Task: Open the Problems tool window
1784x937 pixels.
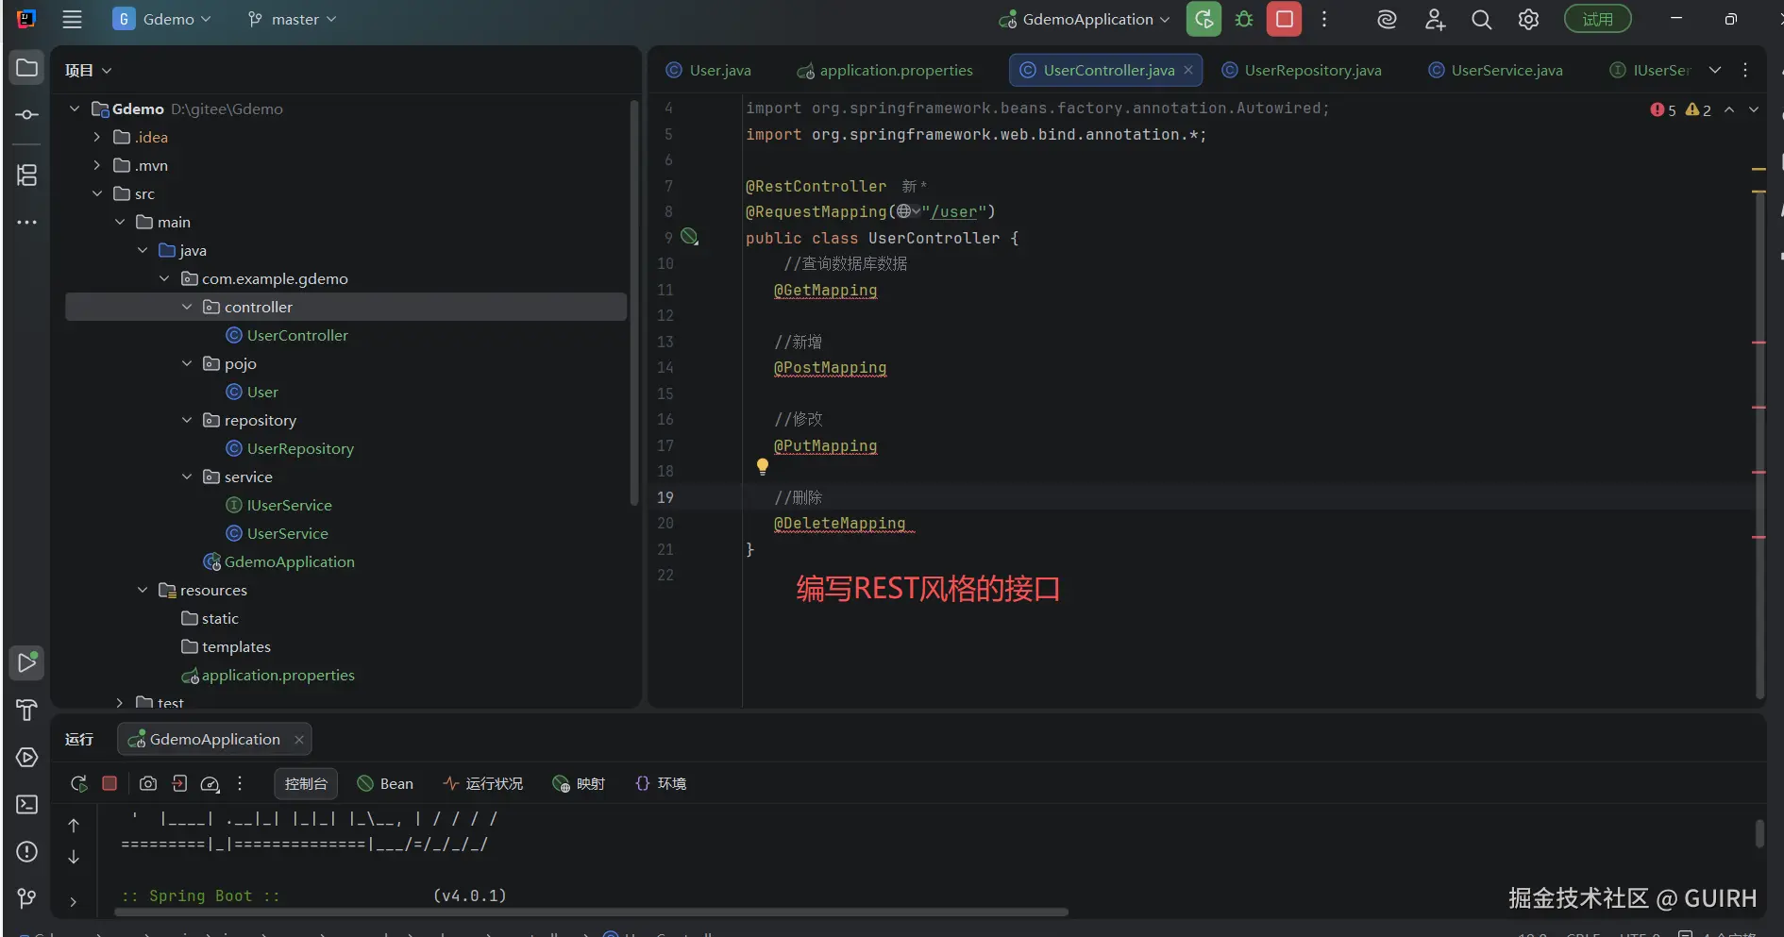Action: pos(26,851)
